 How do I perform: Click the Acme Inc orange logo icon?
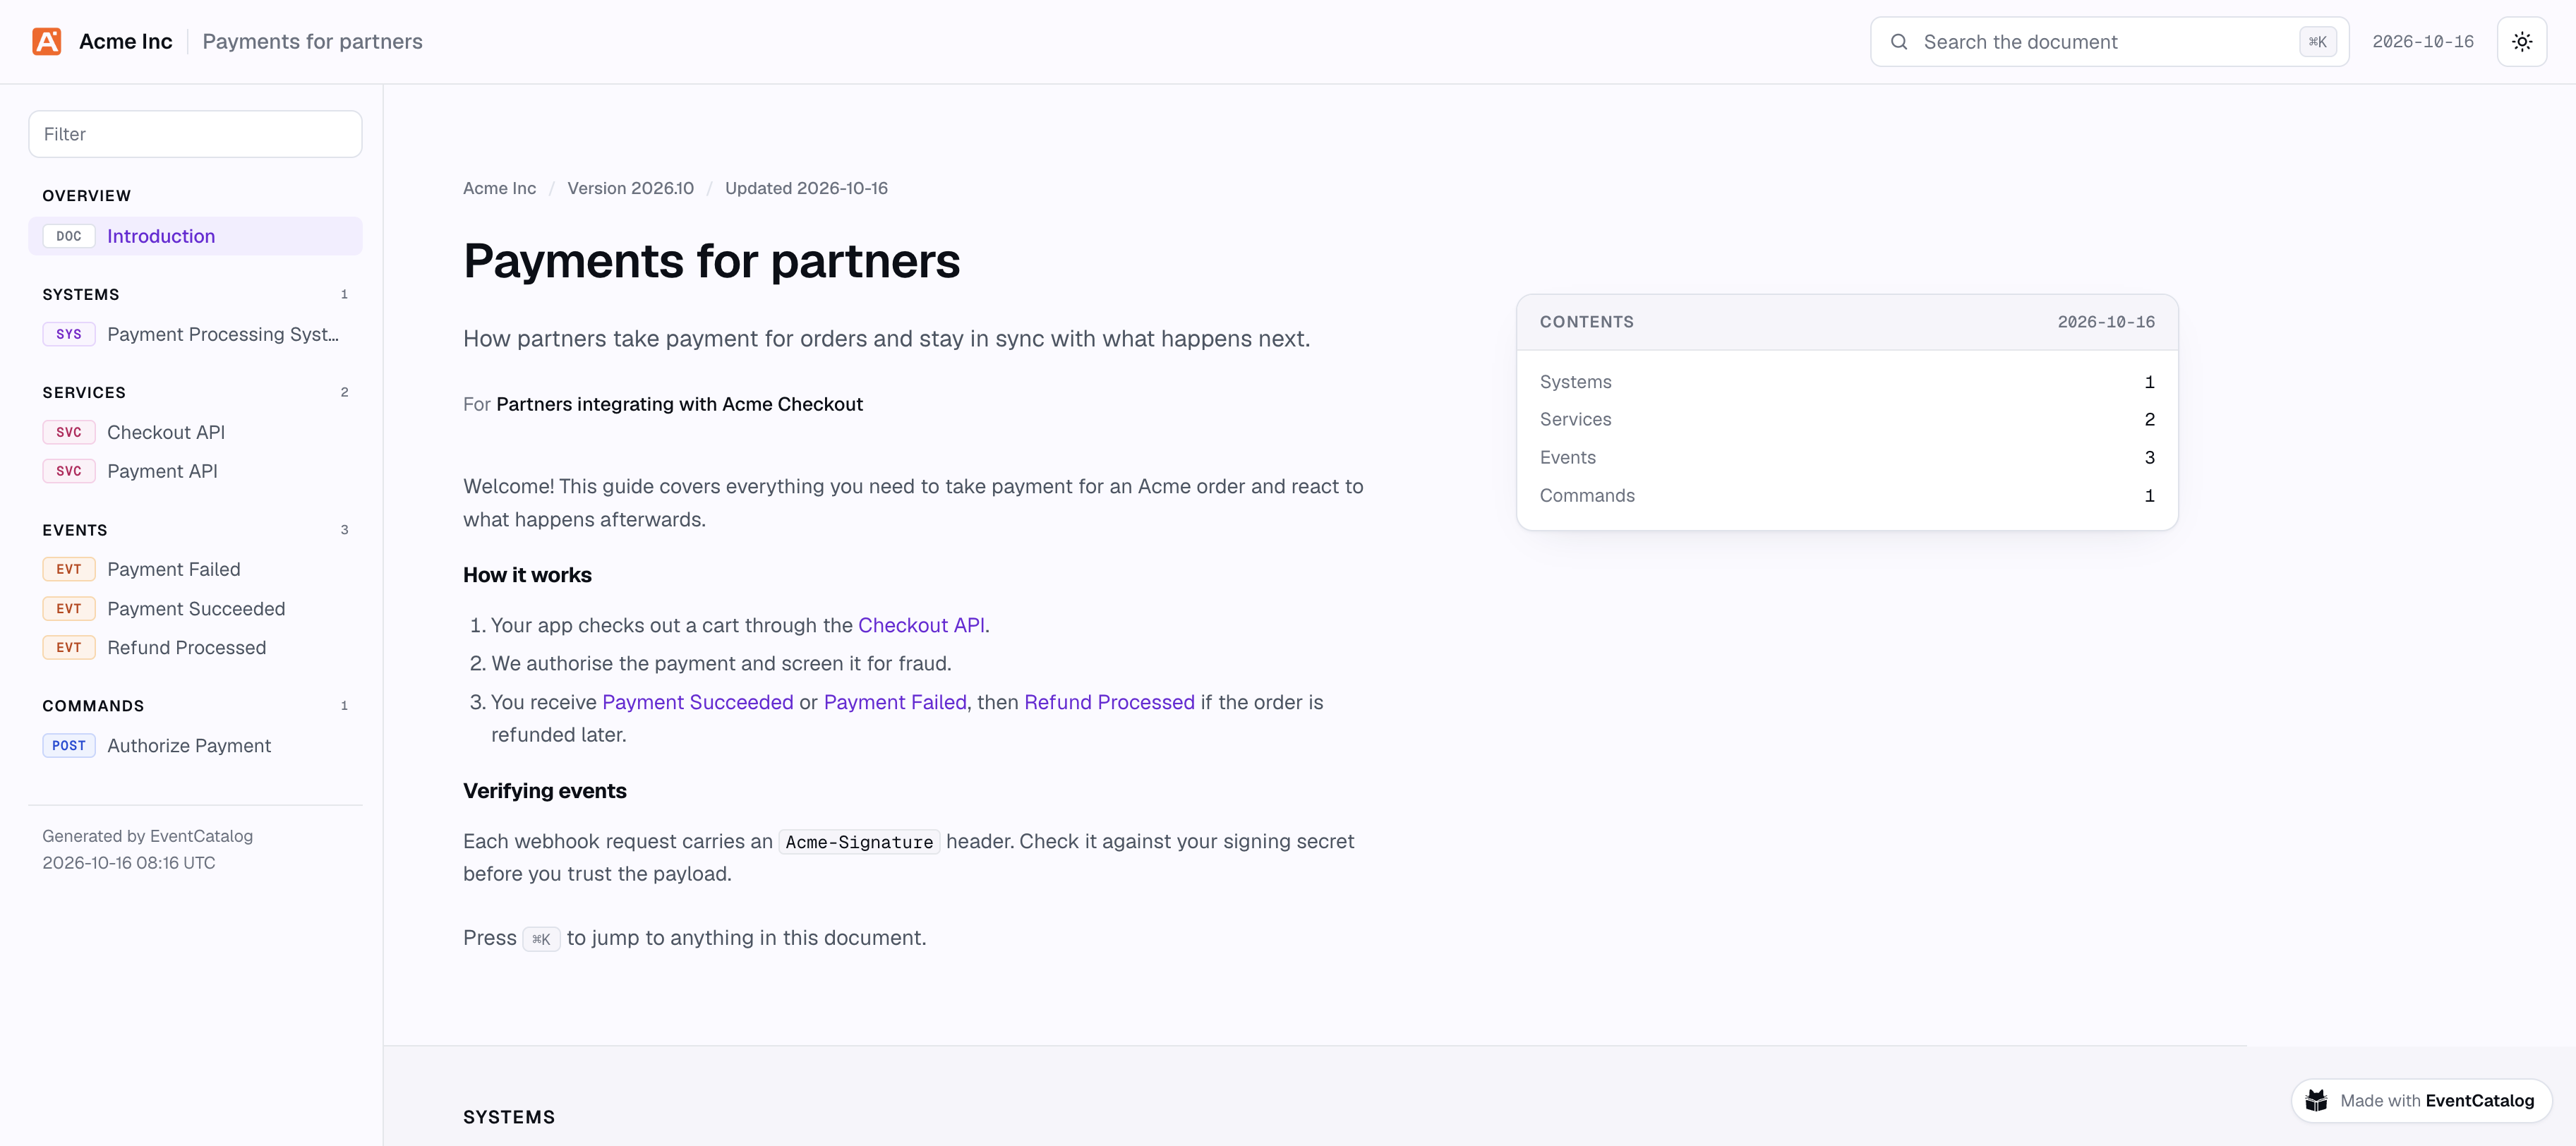pos(47,41)
